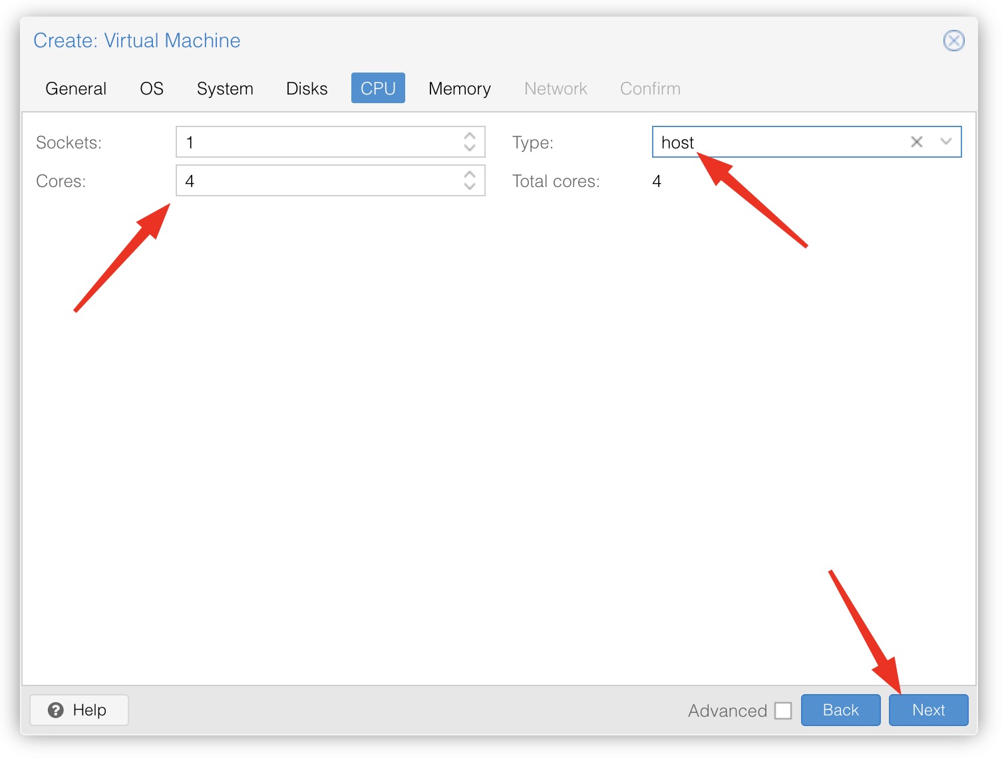Select the CPU tab

(x=378, y=89)
